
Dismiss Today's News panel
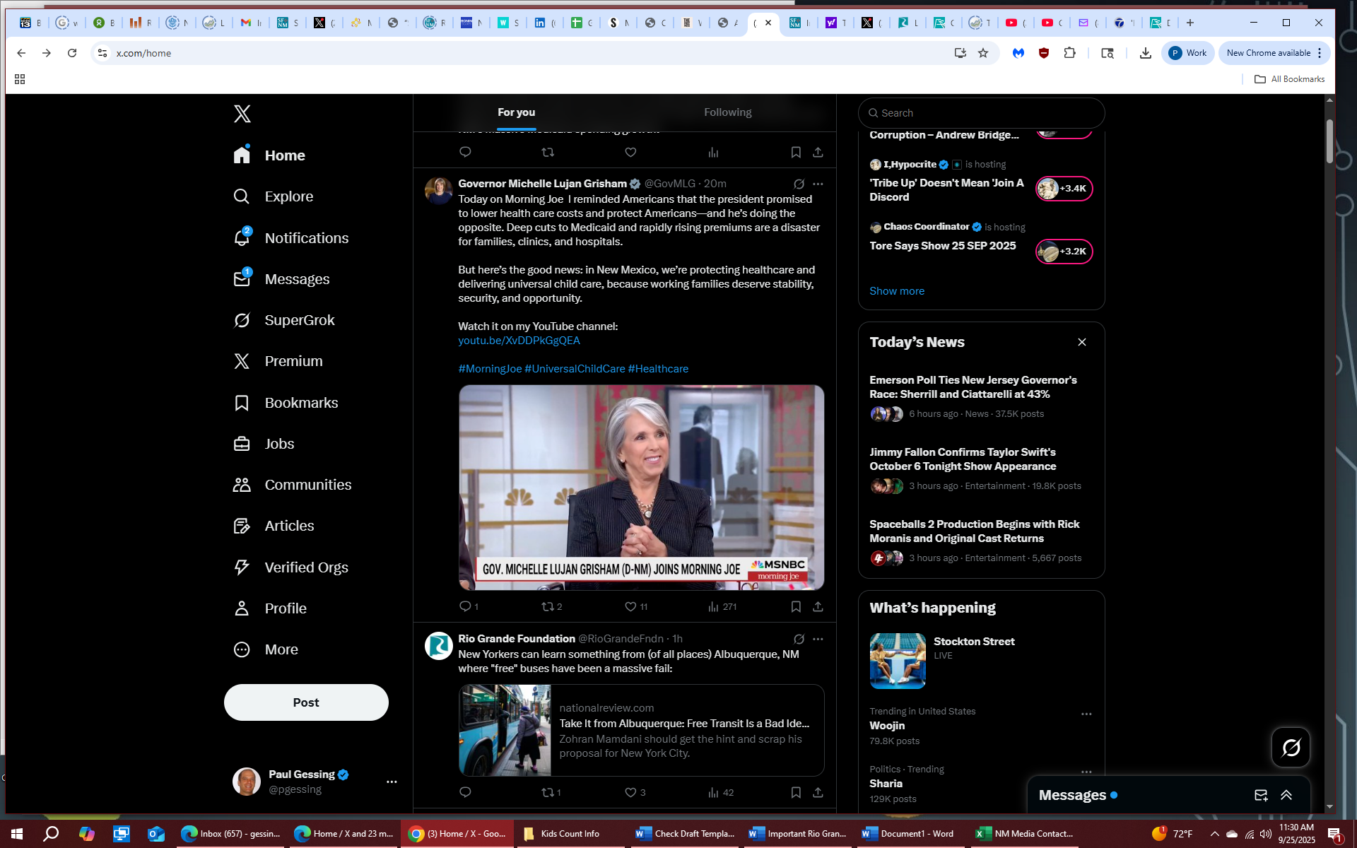1081,342
